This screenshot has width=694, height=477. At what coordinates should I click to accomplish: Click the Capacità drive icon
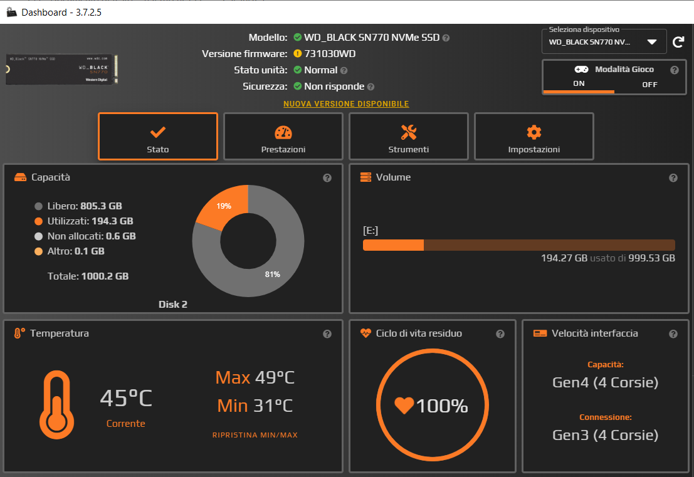(20, 177)
